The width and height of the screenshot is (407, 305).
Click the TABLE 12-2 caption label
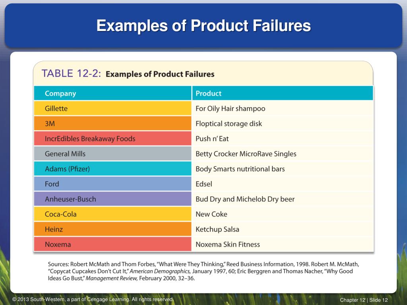pyautogui.click(x=71, y=73)
